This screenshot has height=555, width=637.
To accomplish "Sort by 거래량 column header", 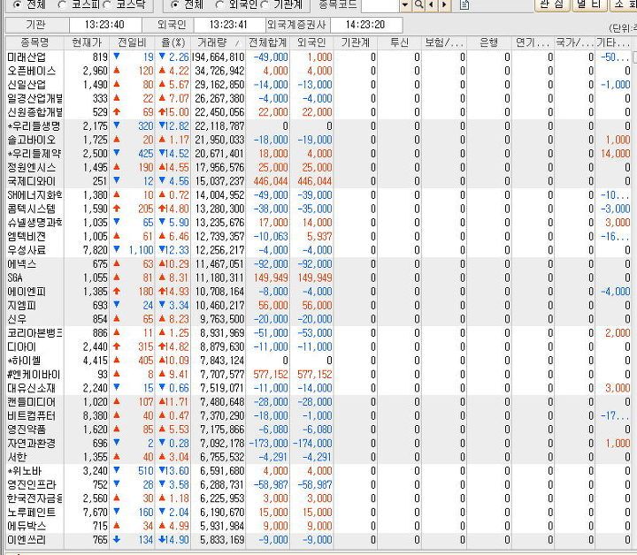I will [x=219, y=42].
